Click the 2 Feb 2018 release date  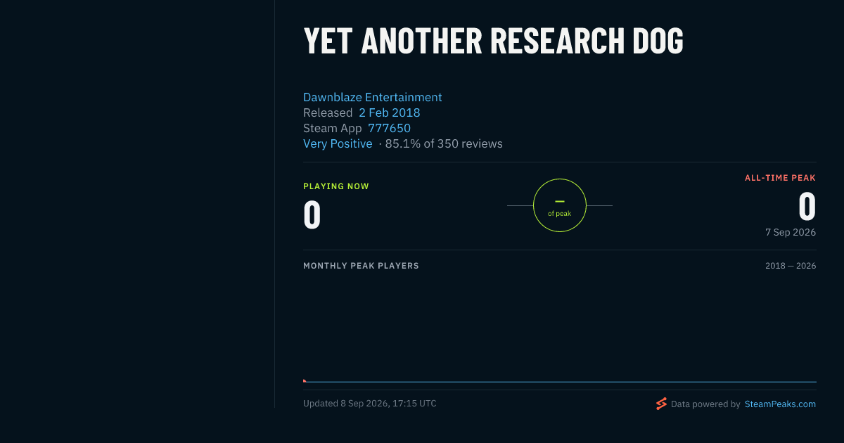[390, 113]
